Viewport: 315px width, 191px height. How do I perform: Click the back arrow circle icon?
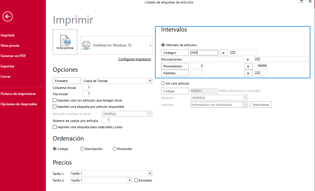(x=7, y=16)
